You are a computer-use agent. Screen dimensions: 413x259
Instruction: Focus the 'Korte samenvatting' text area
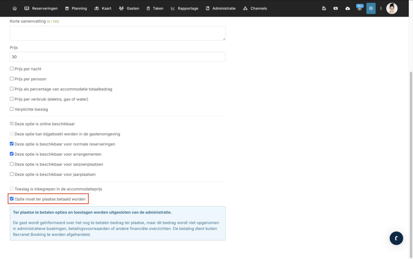point(118,33)
